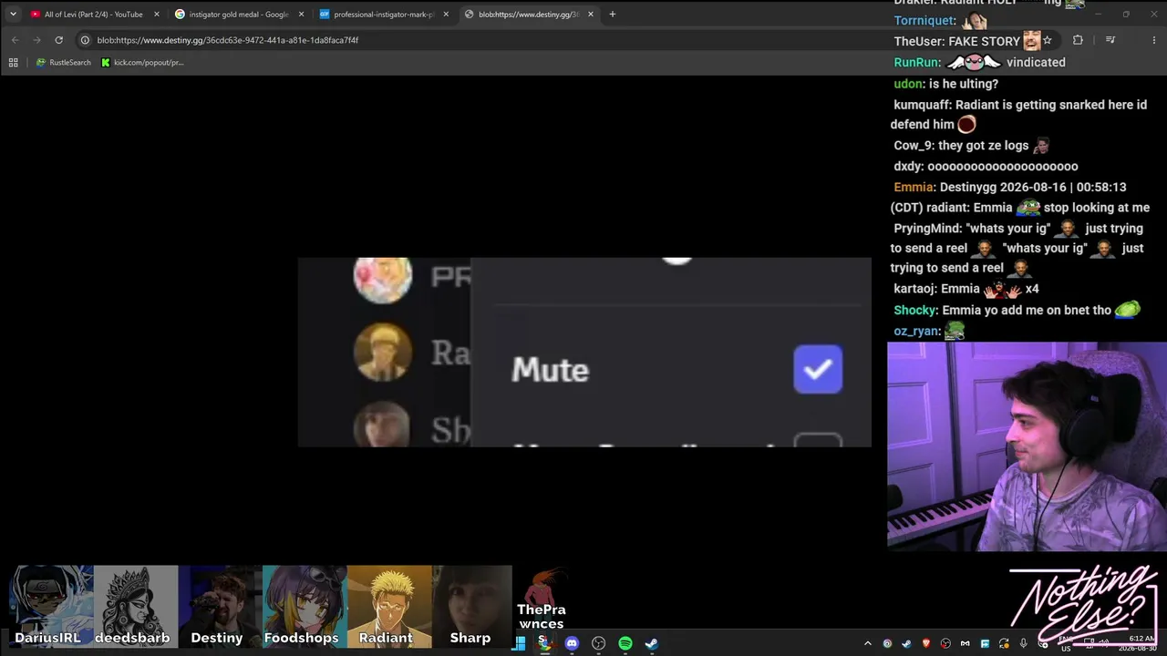Open the apps grid in bookmarks bar

[x=13, y=63]
